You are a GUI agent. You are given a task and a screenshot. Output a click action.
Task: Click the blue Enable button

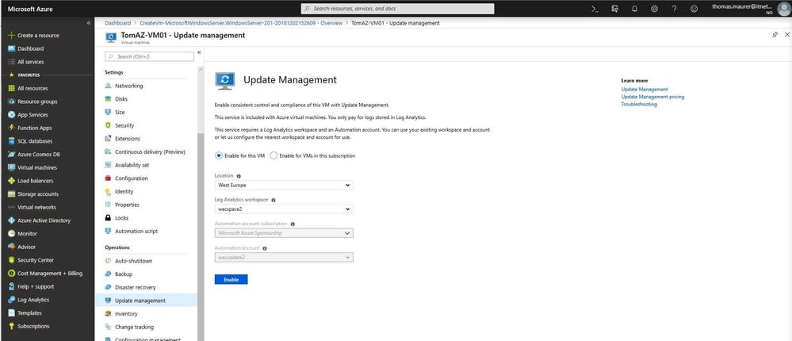pyautogui.click(x=231, y=279)
